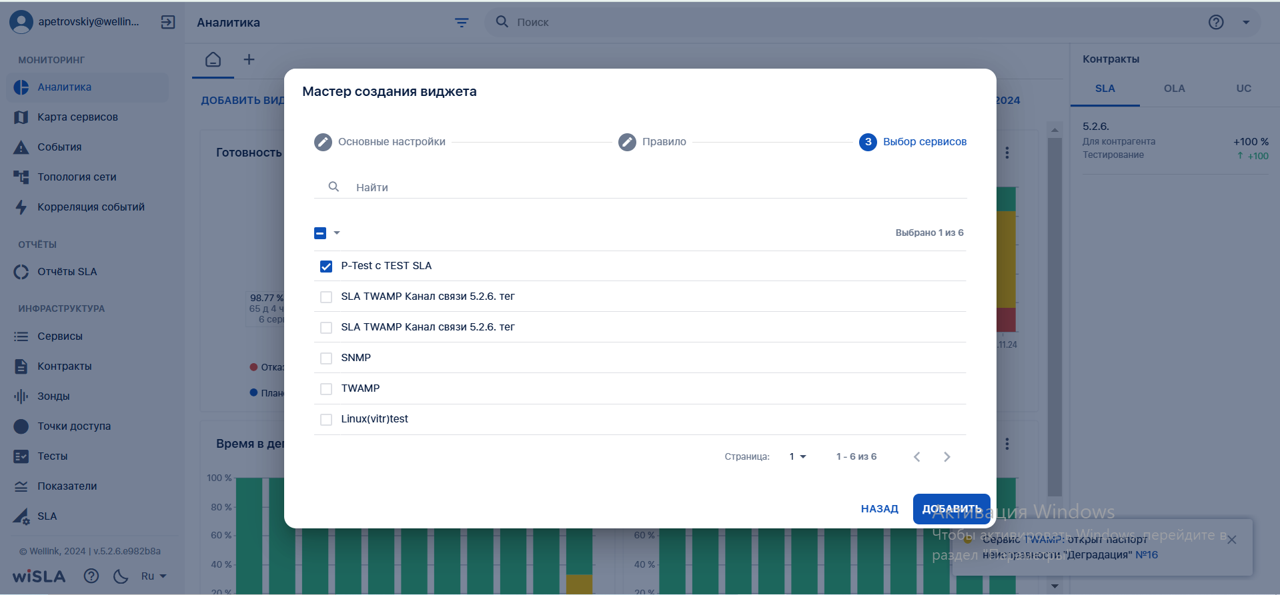Check the TWAMP service

[326, 389]
